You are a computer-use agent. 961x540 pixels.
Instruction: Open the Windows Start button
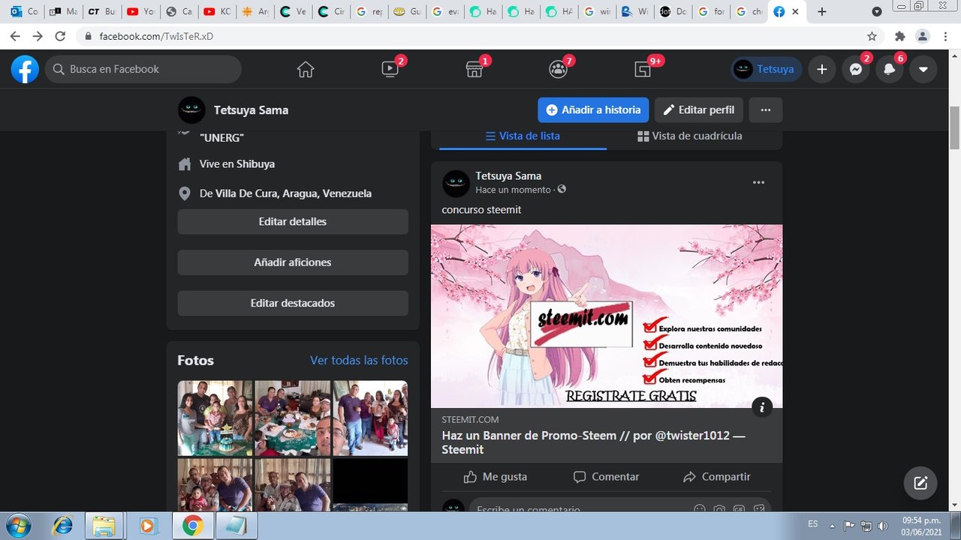[18, 526]
